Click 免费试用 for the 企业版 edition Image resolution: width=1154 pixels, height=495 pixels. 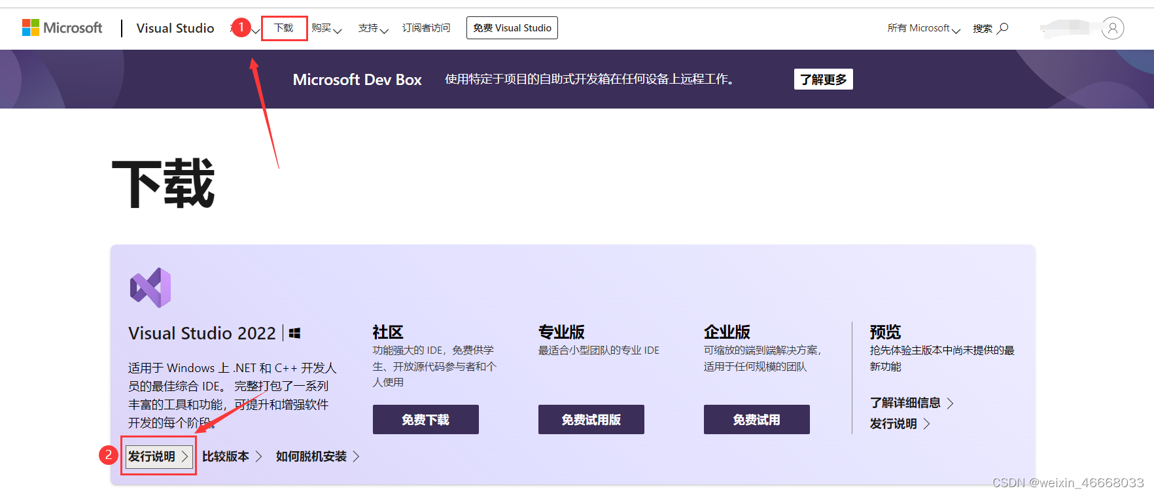pos(757,419)
